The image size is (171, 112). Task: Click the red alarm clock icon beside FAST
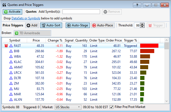6,46
